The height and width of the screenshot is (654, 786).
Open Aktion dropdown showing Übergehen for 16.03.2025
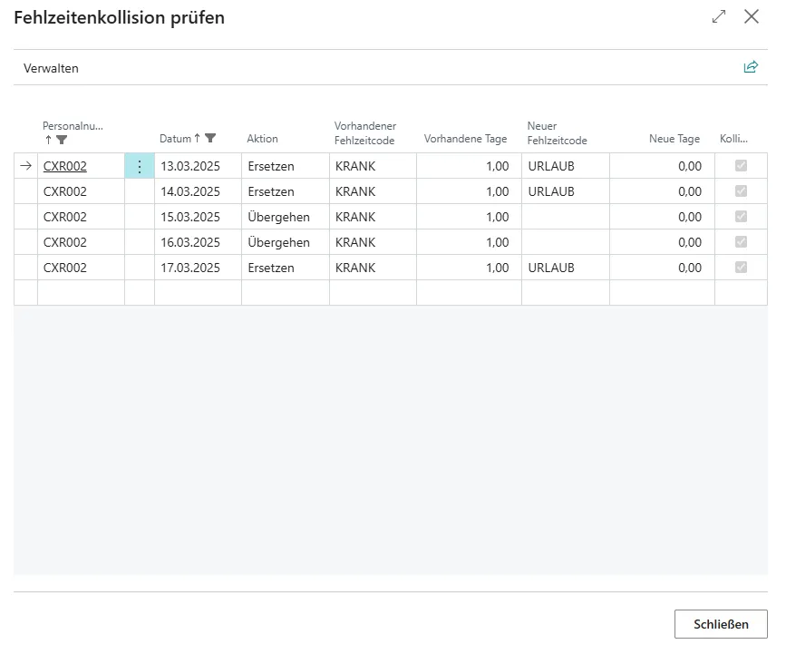tap(285, 242)
